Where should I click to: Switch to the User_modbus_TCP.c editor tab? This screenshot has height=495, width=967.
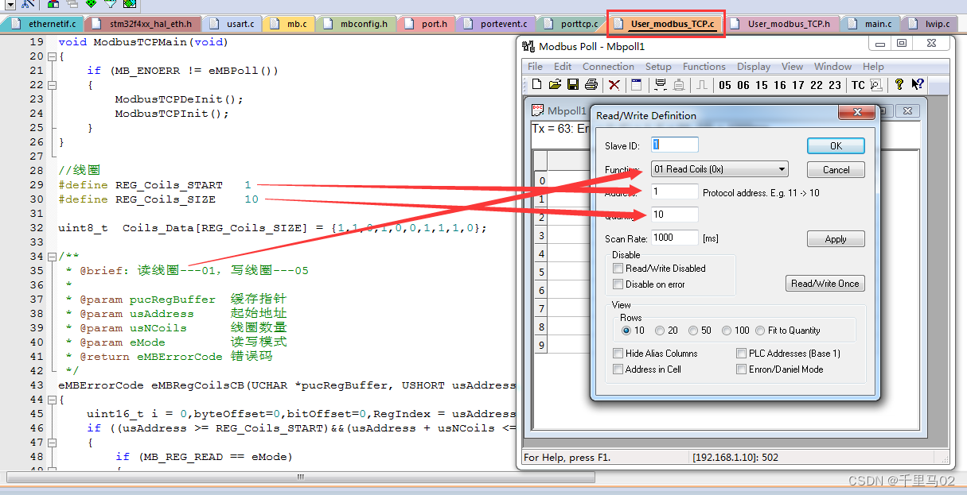(x=665, y=23)
